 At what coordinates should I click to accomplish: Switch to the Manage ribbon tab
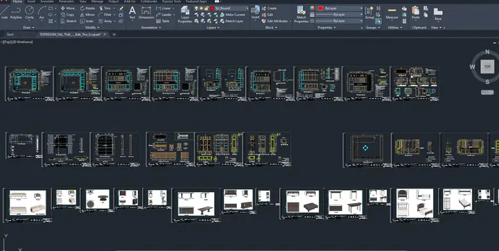point(98,1)
